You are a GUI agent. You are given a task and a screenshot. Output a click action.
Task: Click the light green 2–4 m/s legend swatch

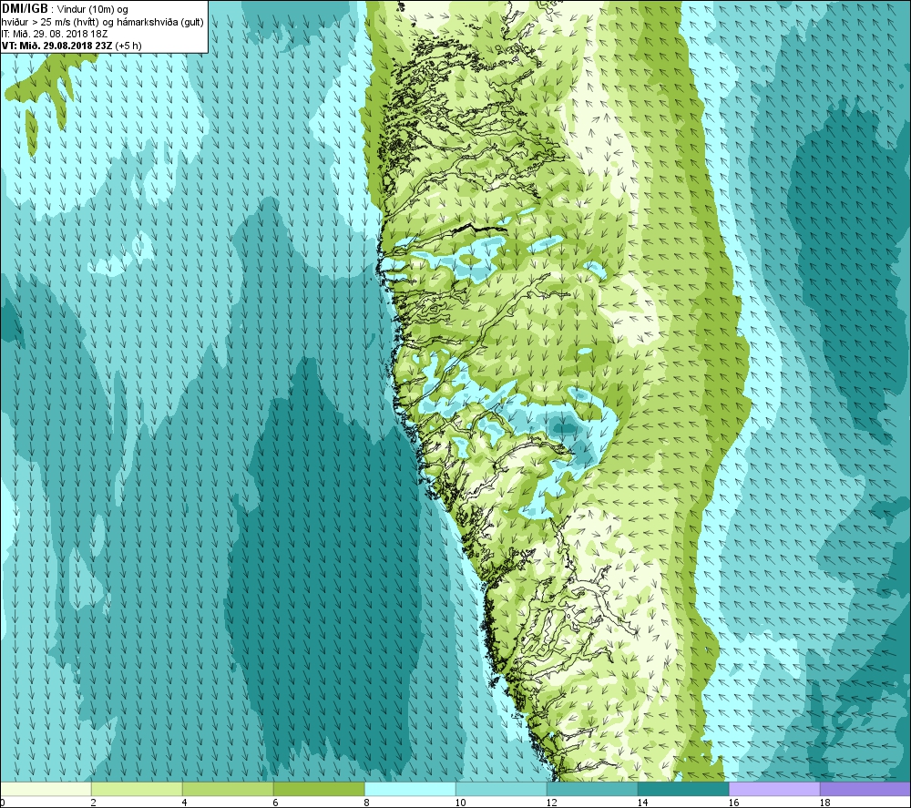137,789
